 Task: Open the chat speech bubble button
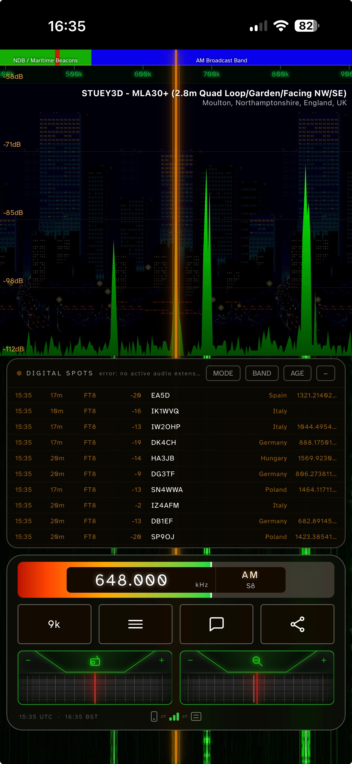pos(216,624)
